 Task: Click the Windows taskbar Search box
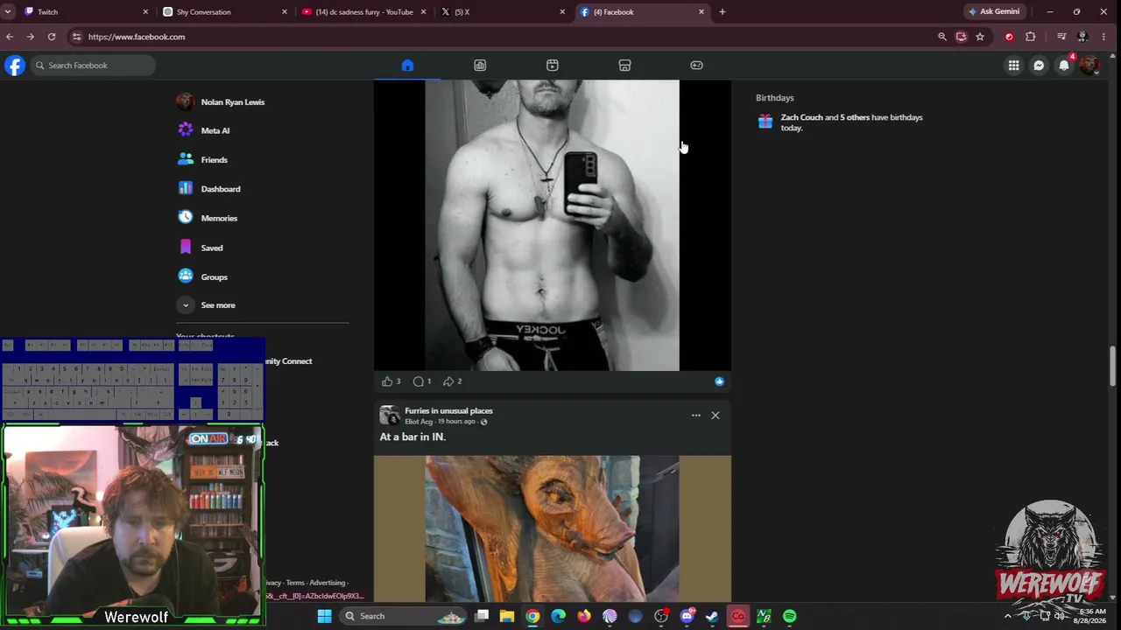[403, 616]
